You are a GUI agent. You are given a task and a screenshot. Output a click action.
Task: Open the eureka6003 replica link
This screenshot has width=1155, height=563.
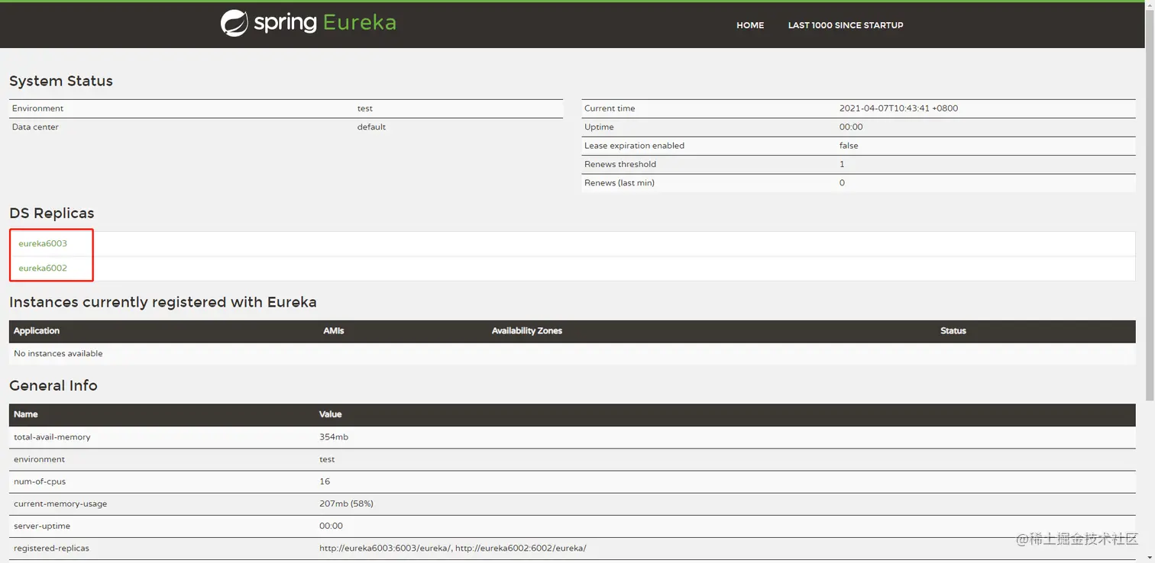(43, 243)
